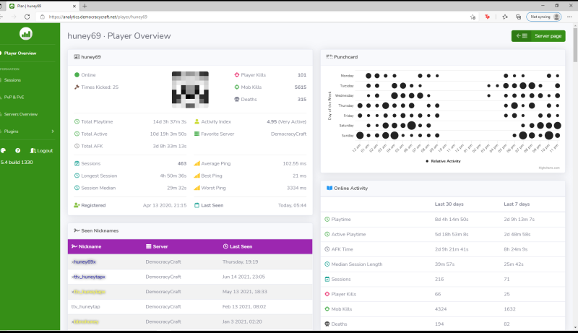Click the Punchcard panel header icon
The height and width of the screenshot is (333, 578).
point(329,57)
